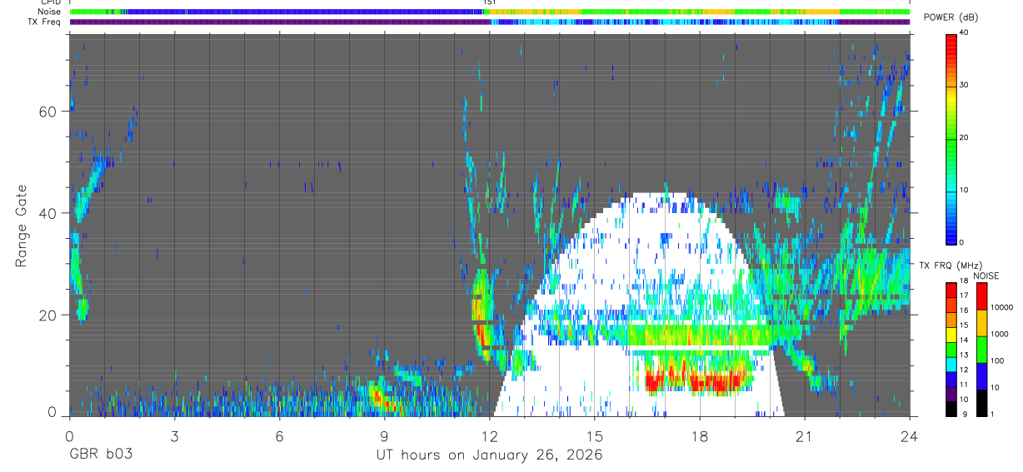This screenshot has width=1023, height=472.
Task: Click the 'GBR b03' radar label
Action: (x=100, y=455)
